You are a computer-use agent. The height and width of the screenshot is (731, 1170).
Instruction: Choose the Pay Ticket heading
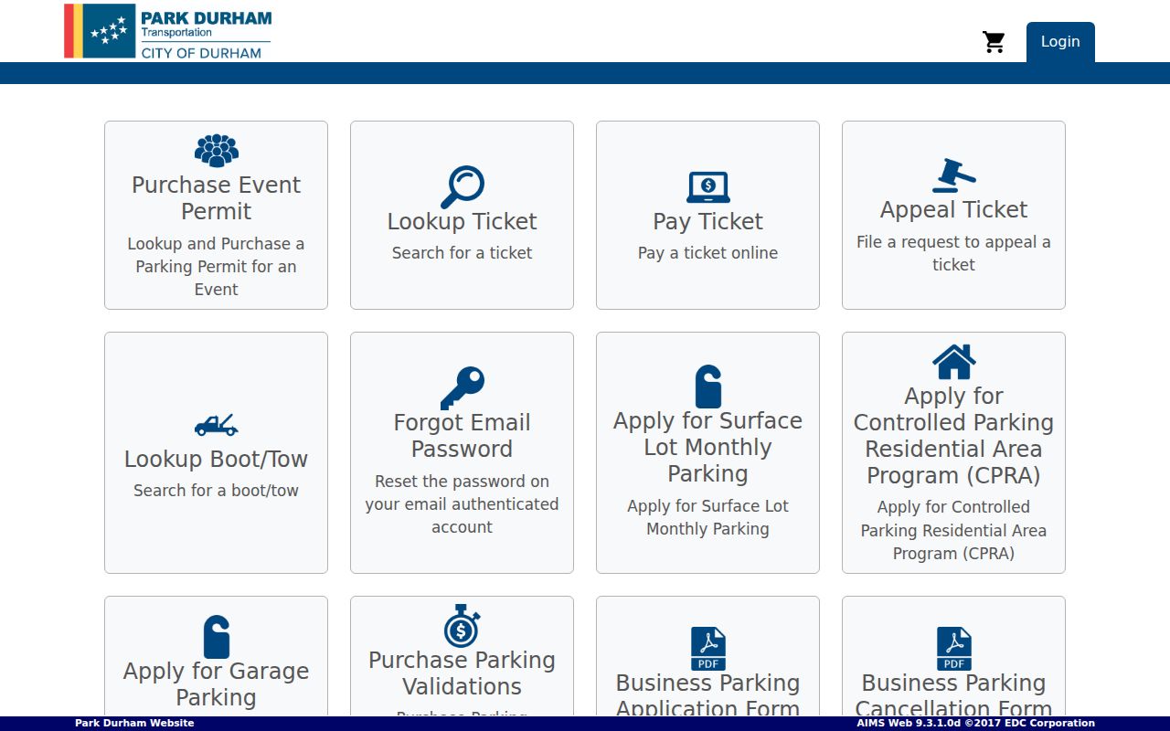coord(708,221)
